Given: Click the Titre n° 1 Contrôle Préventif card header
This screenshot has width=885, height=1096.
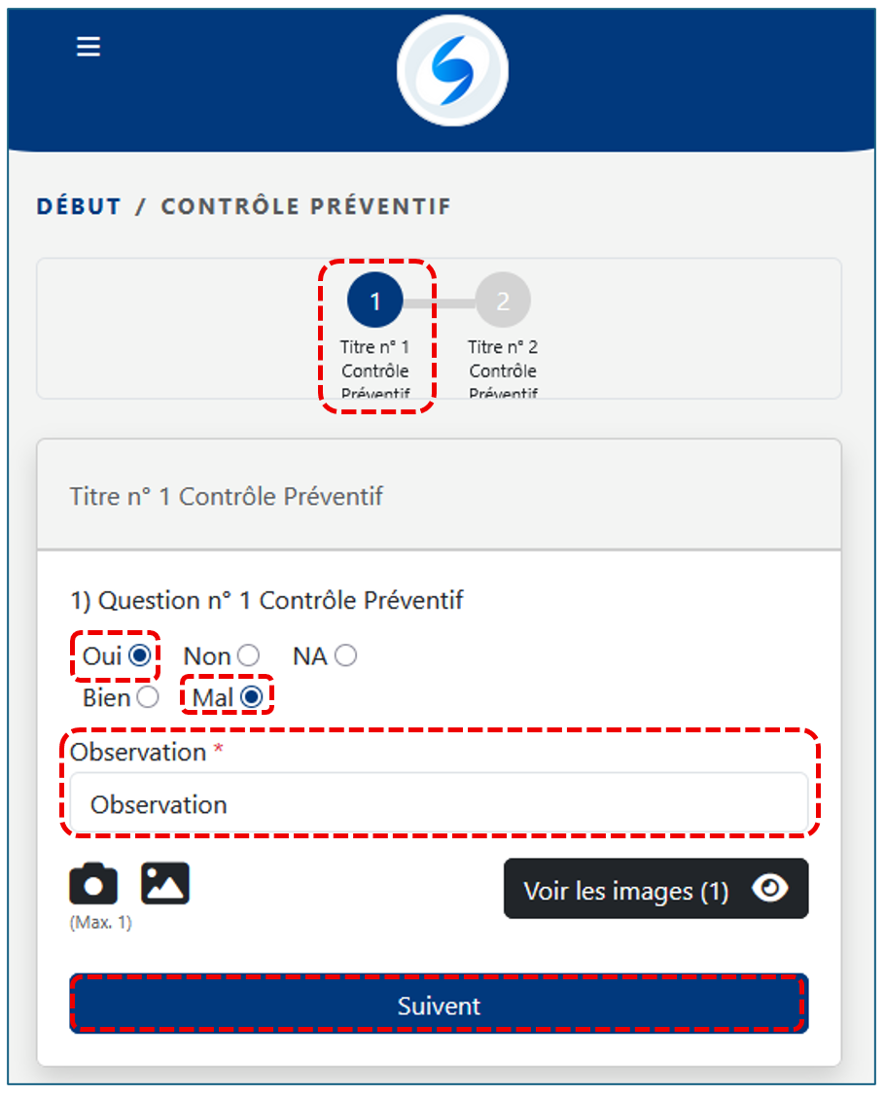Looking at the screenshot, I should point(227,496).
